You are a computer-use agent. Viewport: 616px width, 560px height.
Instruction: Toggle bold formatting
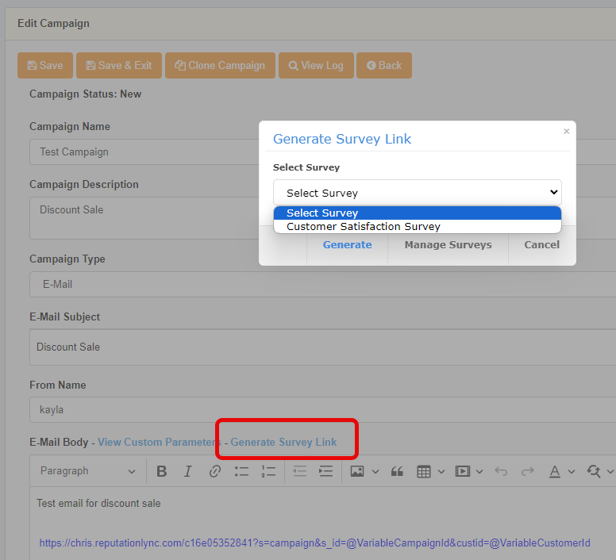click(161, 471)
